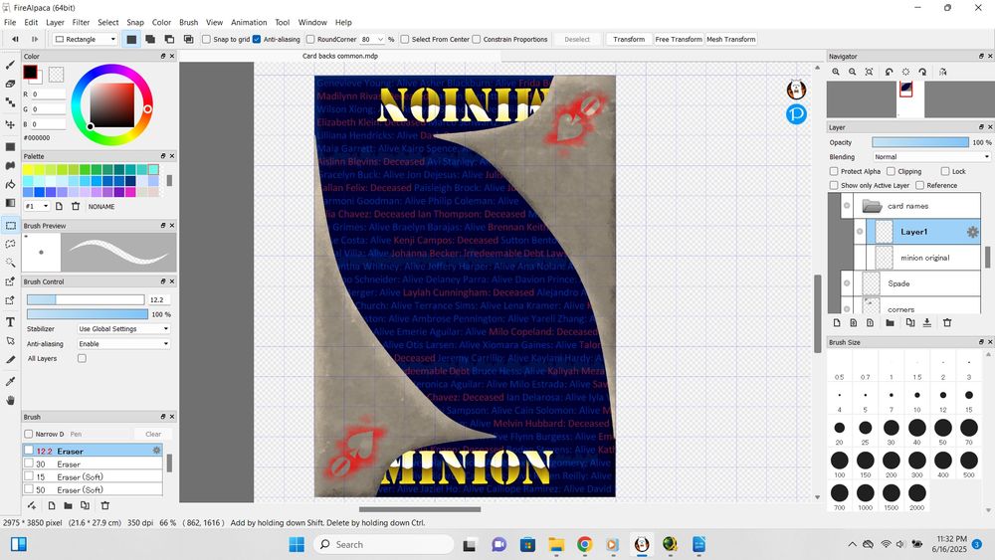The image size is (995, 560).
Task: Open the Filter menu
Action: click(81, 22)
